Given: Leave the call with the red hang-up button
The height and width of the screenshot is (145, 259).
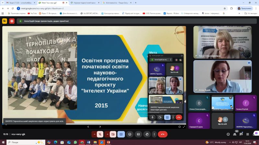Looking at the screenshot, I should [x=163, y=134].
